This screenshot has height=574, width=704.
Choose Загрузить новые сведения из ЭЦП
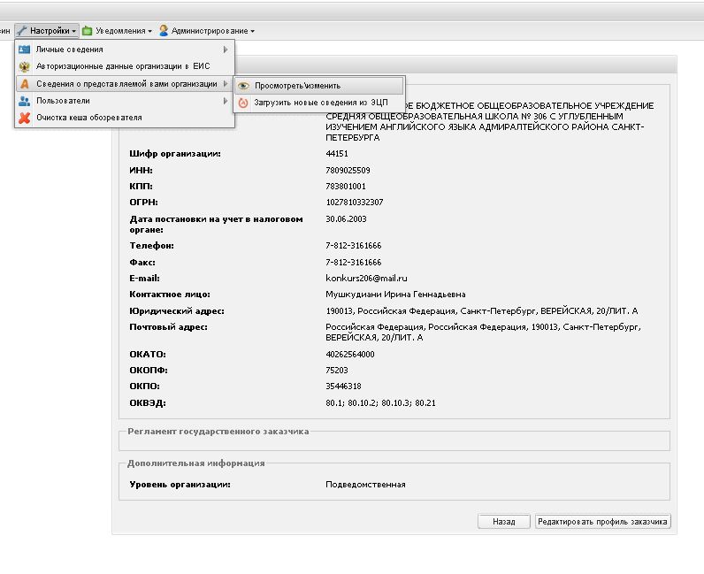point(319,103)
